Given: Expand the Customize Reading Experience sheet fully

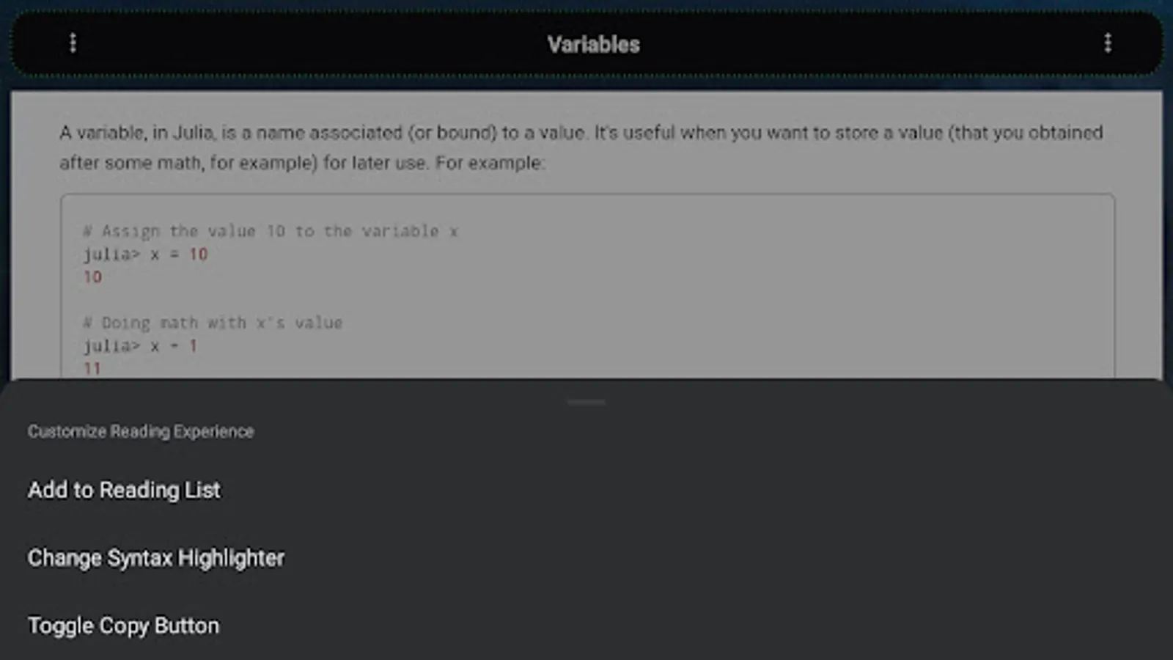Looking at the screenshot, I should [x=586, y=402].
